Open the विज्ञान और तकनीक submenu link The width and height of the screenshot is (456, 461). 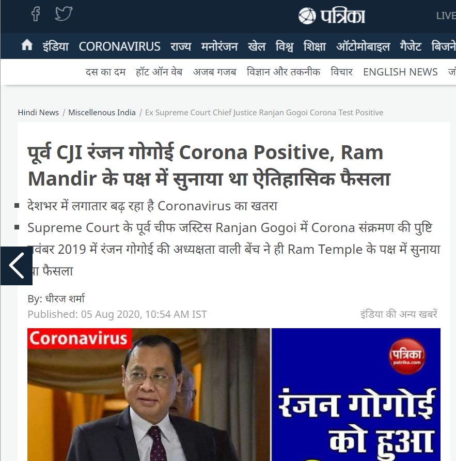(x=283, y=72)
